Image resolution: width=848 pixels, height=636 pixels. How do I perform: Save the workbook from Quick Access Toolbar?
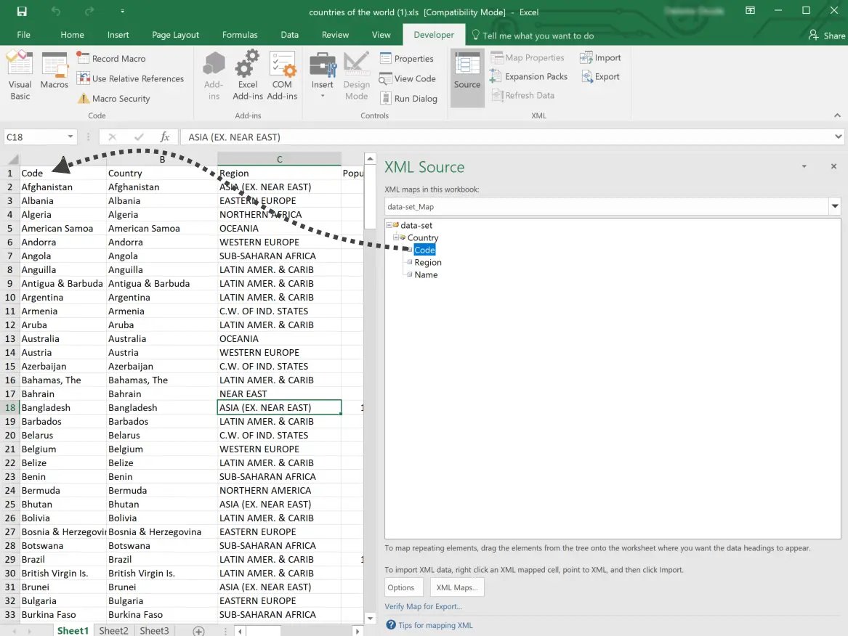click(22, 12)
